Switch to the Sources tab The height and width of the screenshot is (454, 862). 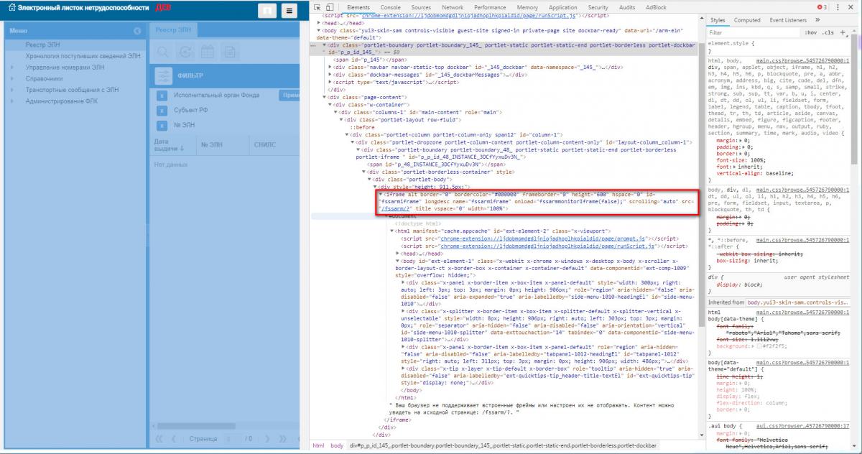421,7
